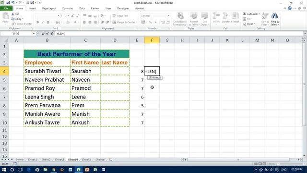
Task: Open Conditional Formatting menu
Action: (x=180, y=19)
